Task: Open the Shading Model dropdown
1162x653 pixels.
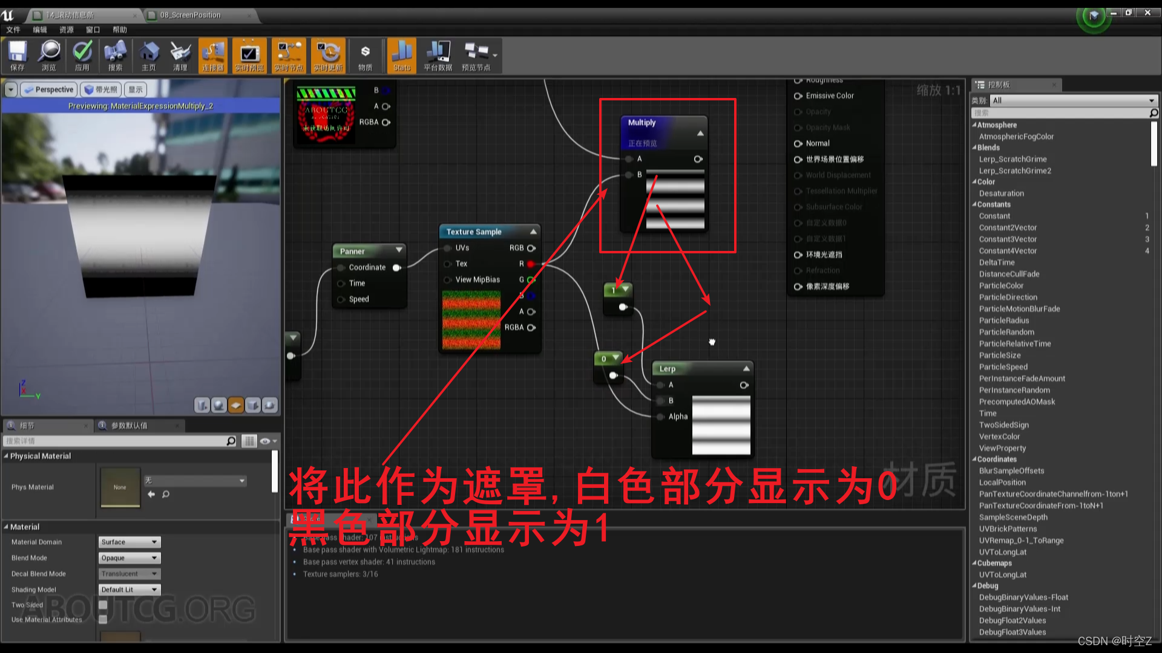Action: coord(129,590)
